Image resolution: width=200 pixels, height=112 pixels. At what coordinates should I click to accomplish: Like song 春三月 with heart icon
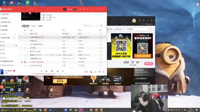tap(25, 52)
